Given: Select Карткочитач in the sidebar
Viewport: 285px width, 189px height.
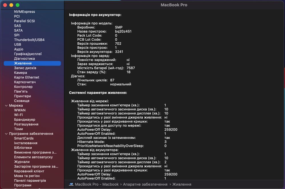Looking at the screenshot, I should tap(25, 82).
